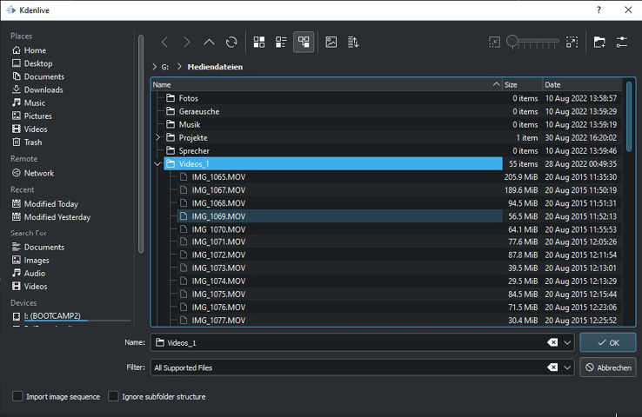Open the dialog options settings icon
The height and width of the screenshot is (417, 642).
click(622, 42)
